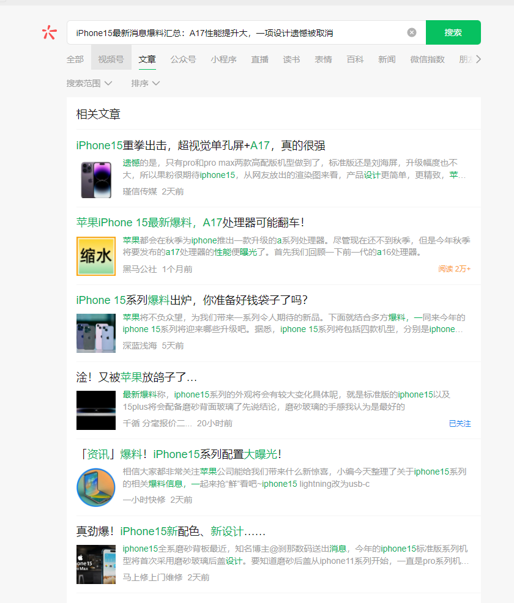
Task: Switch to the 直播 tab
Action: [259, 59]
